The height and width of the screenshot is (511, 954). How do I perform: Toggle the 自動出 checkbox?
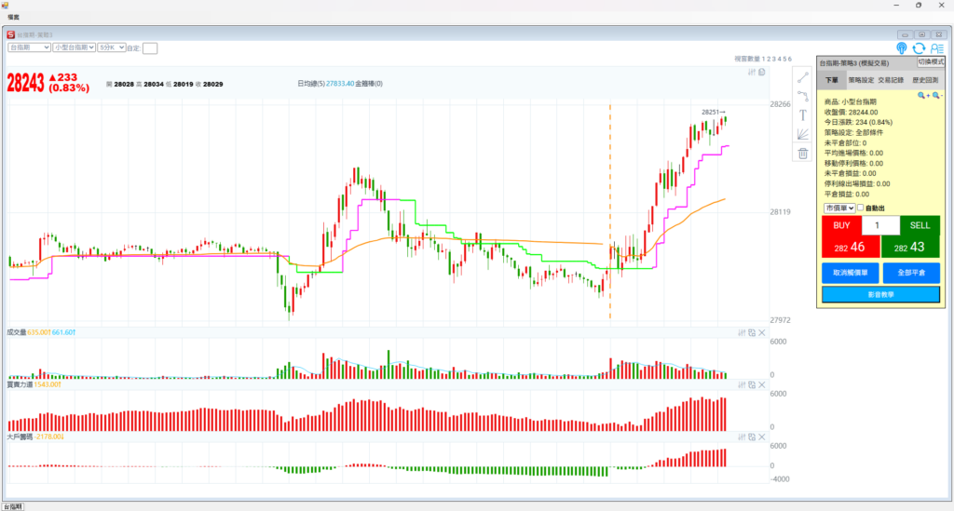coord(860,208)
